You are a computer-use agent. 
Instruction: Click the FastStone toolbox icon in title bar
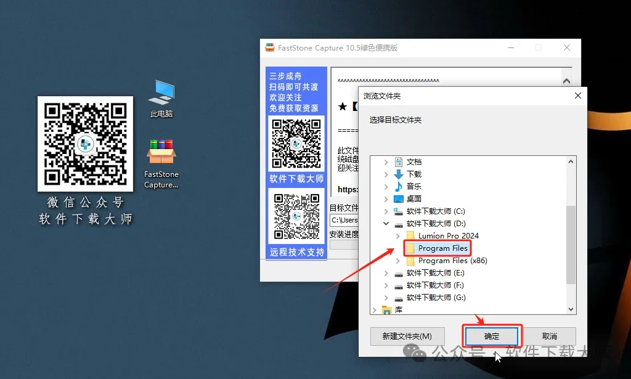point(269,47)
